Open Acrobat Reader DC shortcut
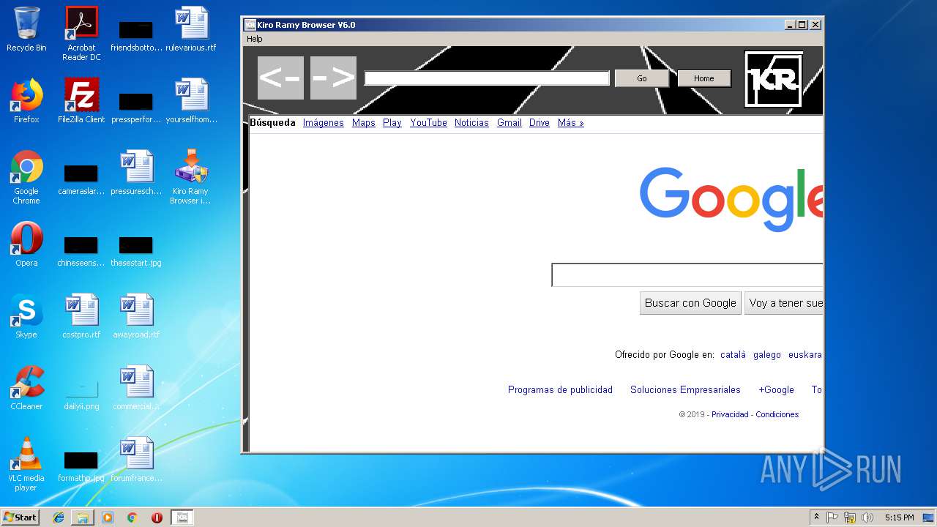937x527 pixels. (x=81, y=34)
